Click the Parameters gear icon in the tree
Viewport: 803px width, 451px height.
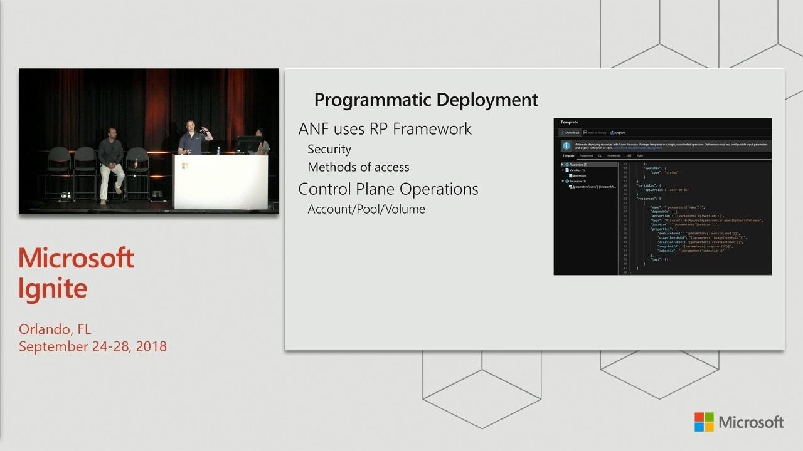567,165
